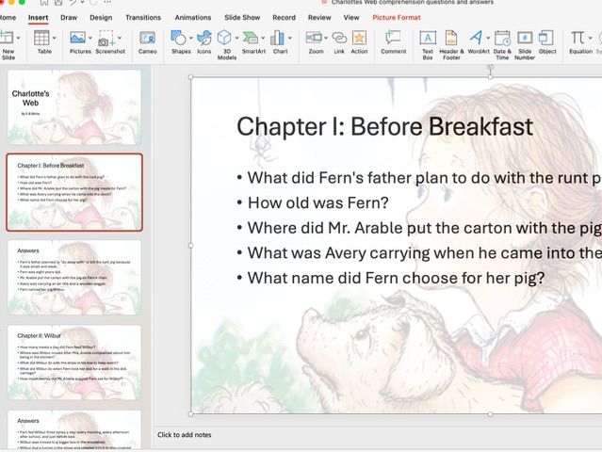Viewport: 602px width, 452px height.
Task: Expand the Pictures dropdown arrow
Action: [x=90, y=38]
